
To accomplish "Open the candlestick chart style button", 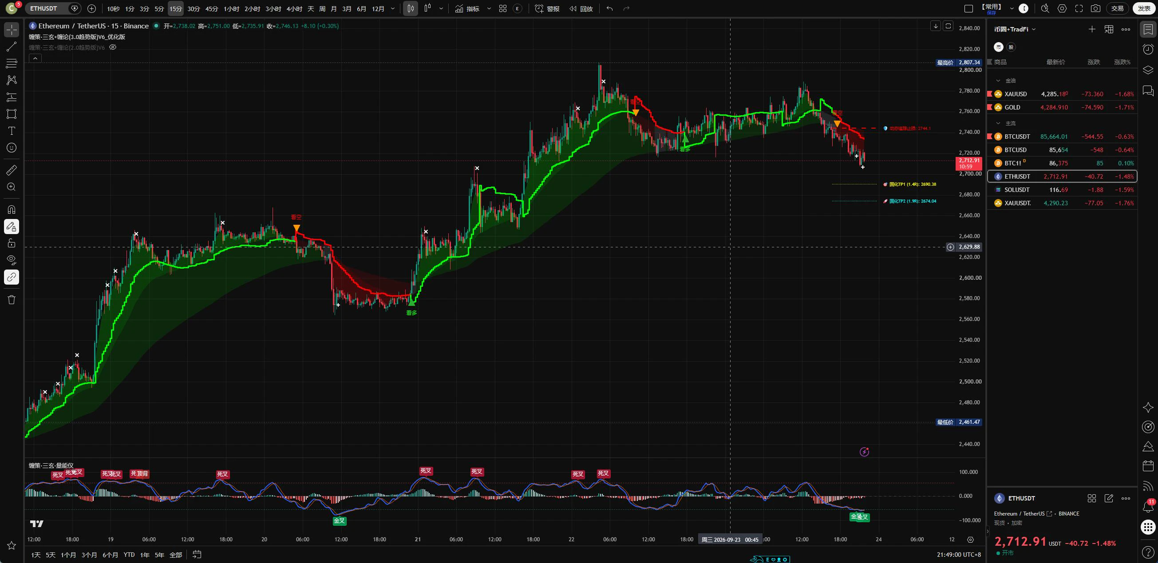I will pyautogui.click(x=411, y=8).
